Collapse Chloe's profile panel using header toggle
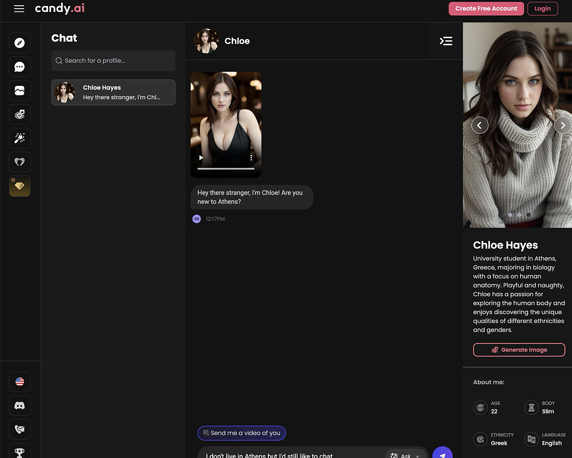Viewport: 572px width, 458px height. click(446, 41)
